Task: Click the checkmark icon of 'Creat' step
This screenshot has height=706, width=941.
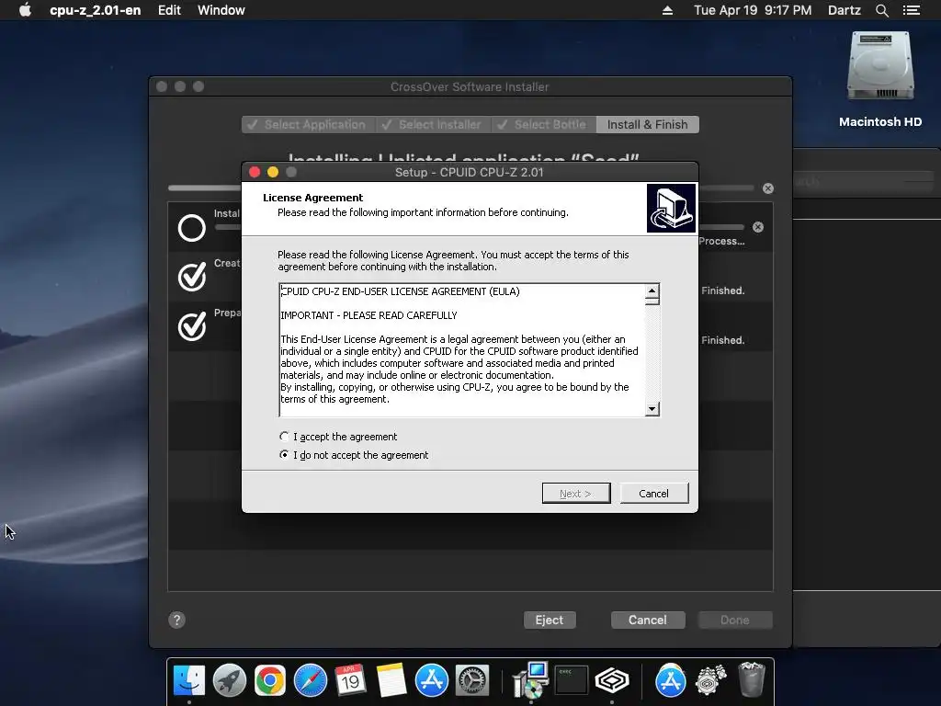Action: [x=192, y=277]
